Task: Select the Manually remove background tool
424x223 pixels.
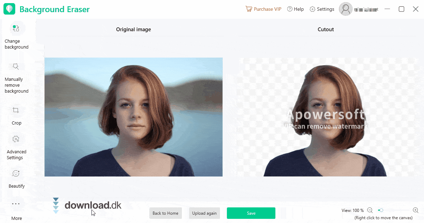Action: pyautogui.click(x=16, y=78)
